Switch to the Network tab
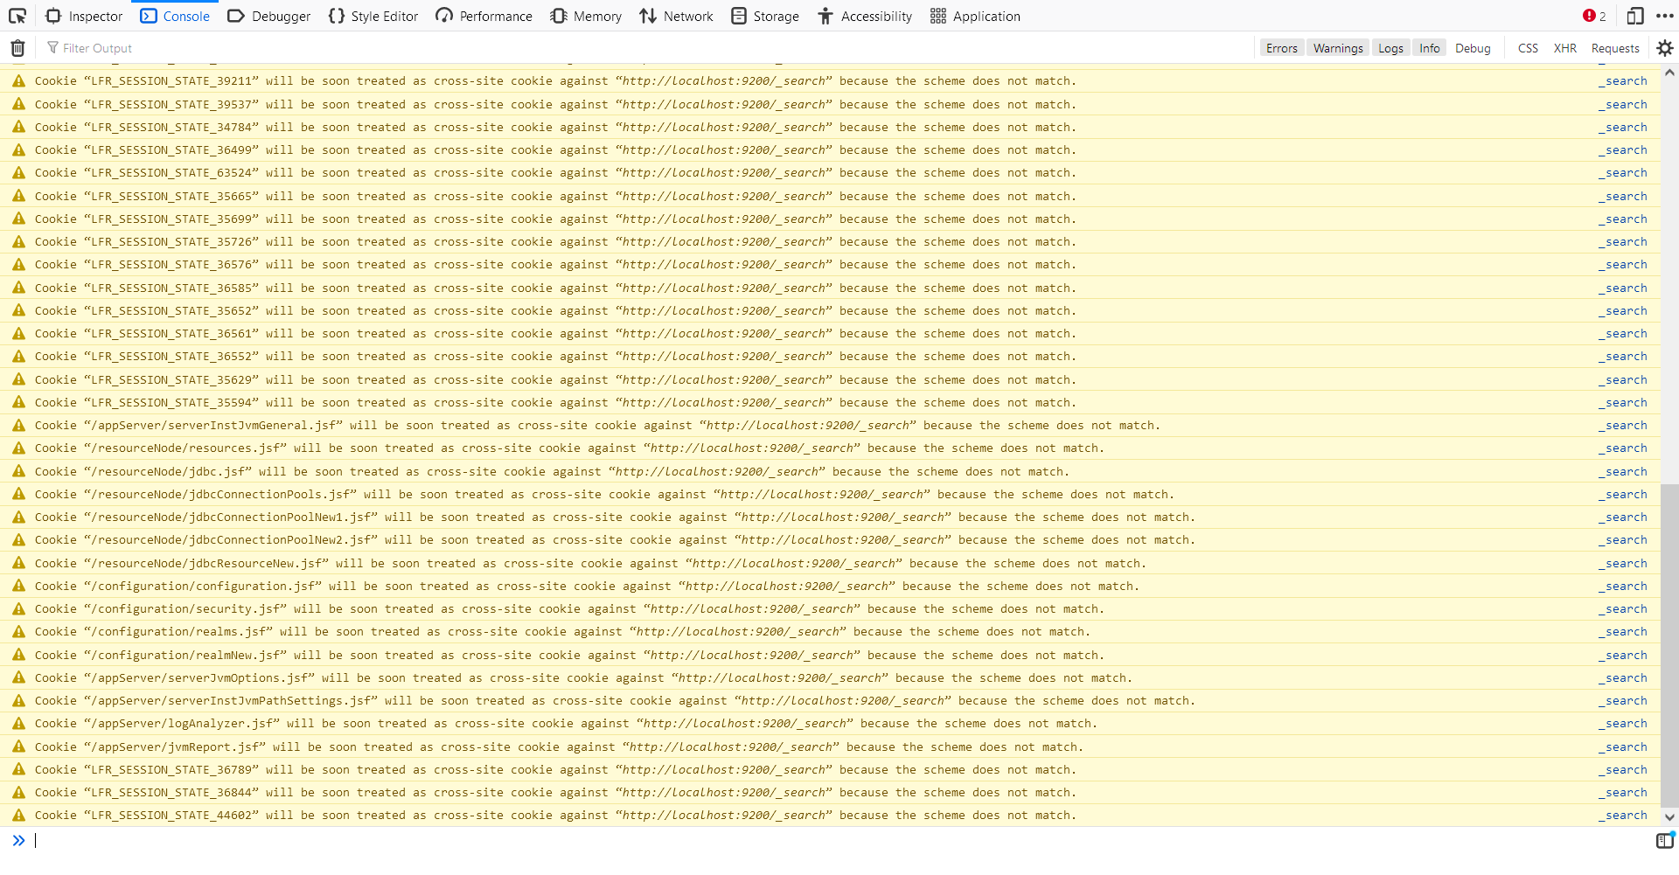 [x=676, y=16]
